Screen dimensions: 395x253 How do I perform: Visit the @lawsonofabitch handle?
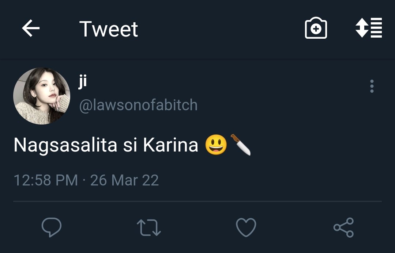pyautogui.click(x=138, y=105)
